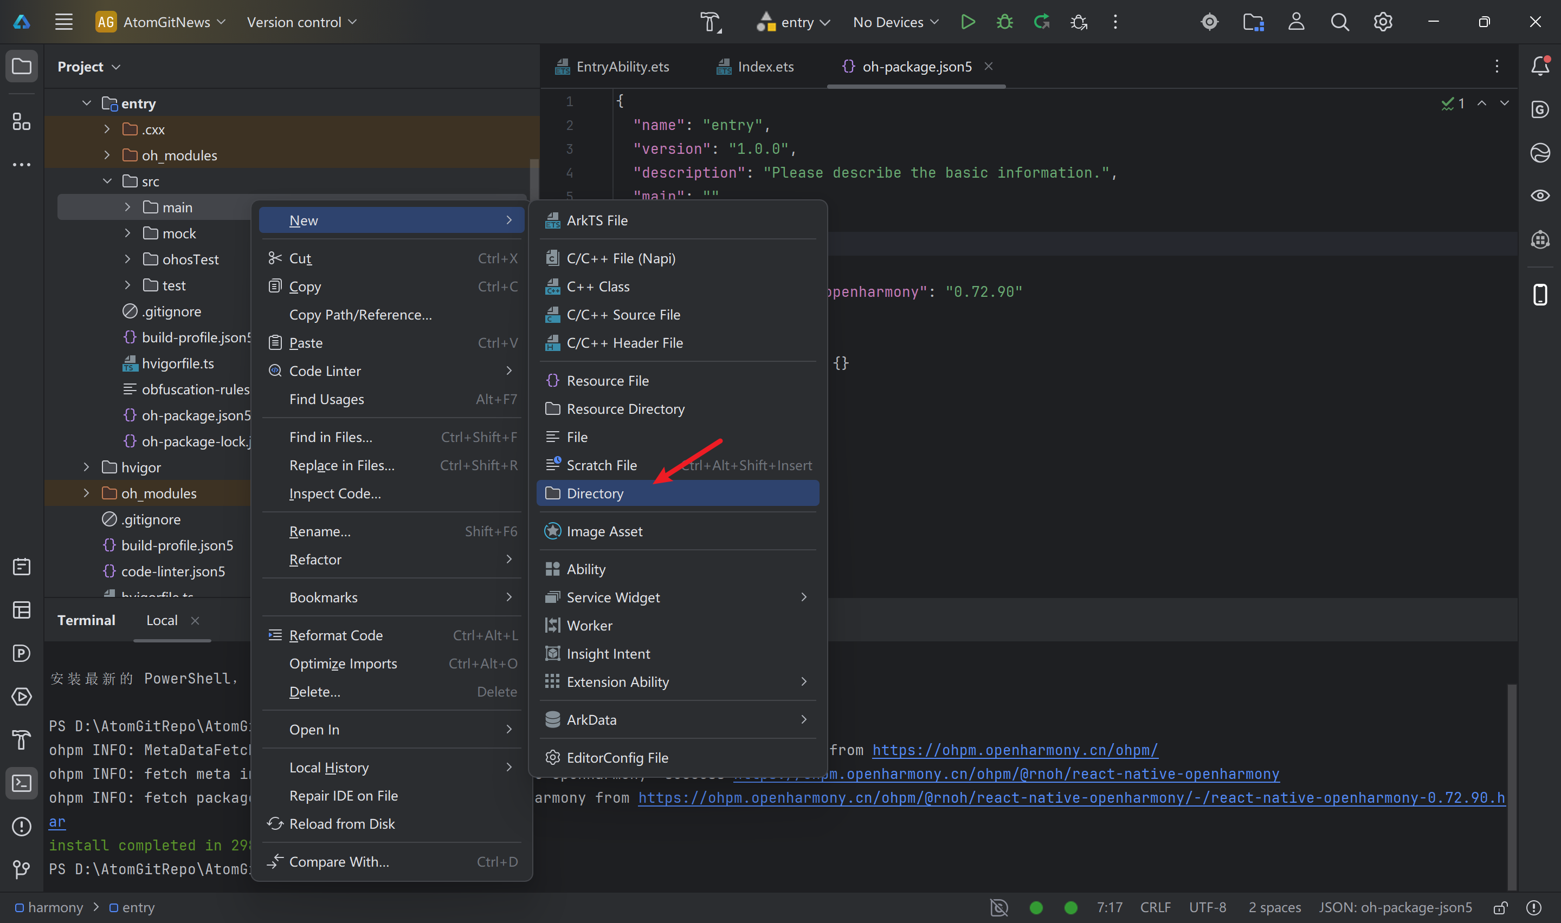
Task: Click the terminal vertical scrollbar
Action: pos(1511,786)
